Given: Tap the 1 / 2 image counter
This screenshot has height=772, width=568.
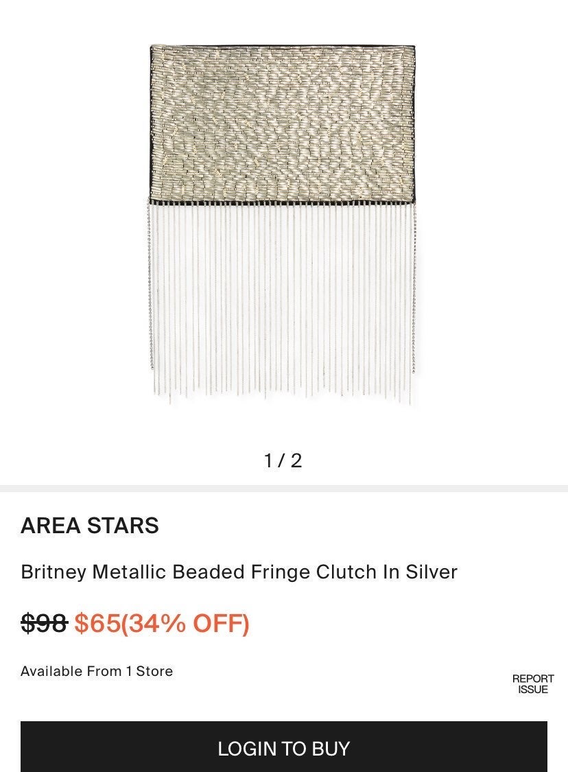Looking at the screenshot, I should click(283, 461).
